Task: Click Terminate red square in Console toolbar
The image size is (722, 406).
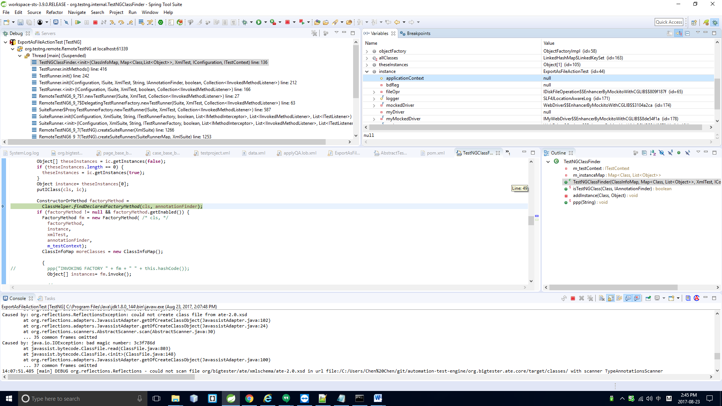Action: [x=573, y=298]
